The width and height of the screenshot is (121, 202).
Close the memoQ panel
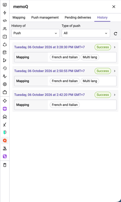(x=114, y=7)
